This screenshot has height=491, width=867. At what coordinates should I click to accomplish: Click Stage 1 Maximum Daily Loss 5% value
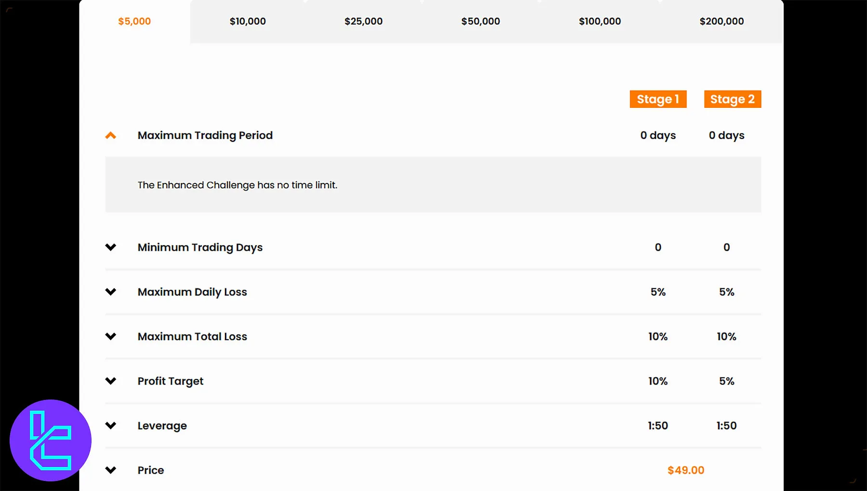658,292
